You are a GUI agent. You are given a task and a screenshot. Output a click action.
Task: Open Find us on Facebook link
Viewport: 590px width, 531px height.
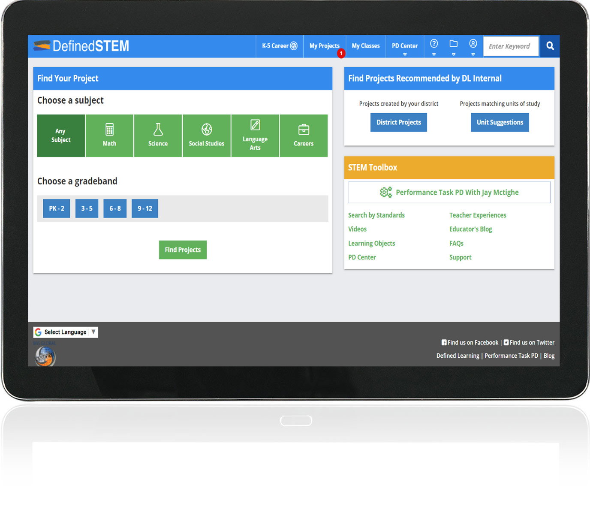[470, 342]
